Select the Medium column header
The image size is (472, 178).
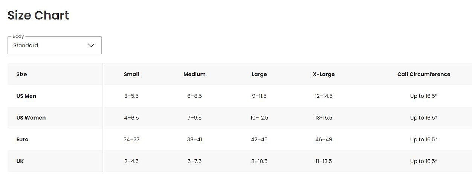click(194, 74)
